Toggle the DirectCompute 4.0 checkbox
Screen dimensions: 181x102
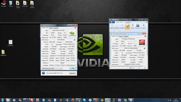point(66,65)
